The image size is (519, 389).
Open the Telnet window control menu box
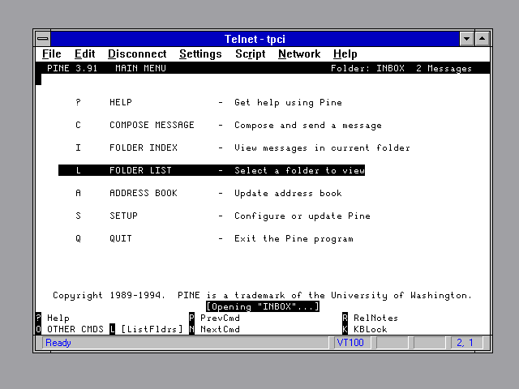[x=42, y=39]
